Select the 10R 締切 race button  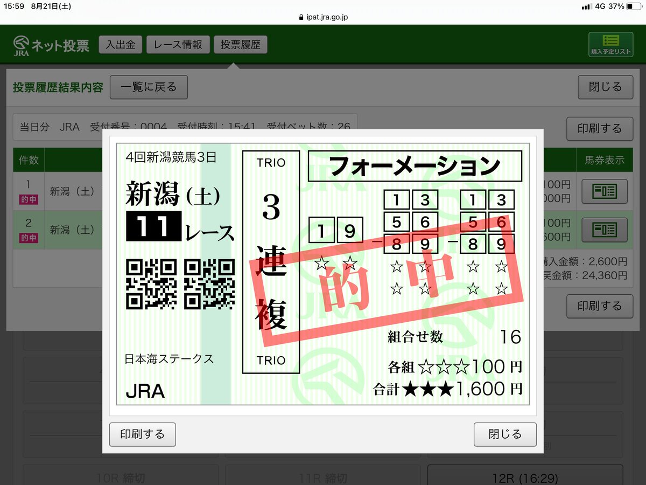coord(121,478)
